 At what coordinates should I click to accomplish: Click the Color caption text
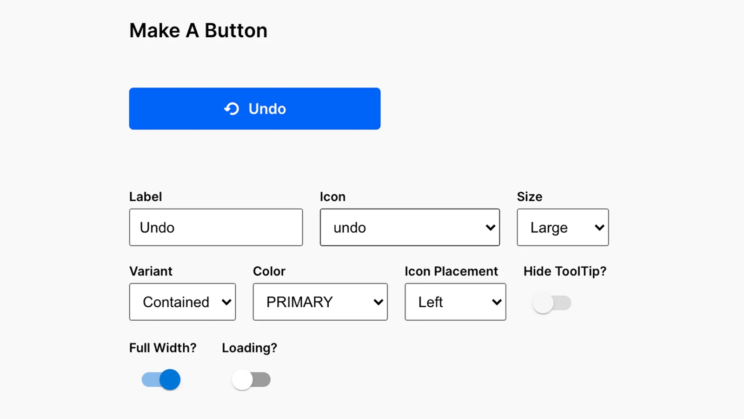pos(269,271)
